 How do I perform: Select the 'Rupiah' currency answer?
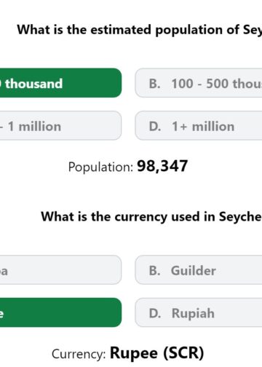pos(199,312)
